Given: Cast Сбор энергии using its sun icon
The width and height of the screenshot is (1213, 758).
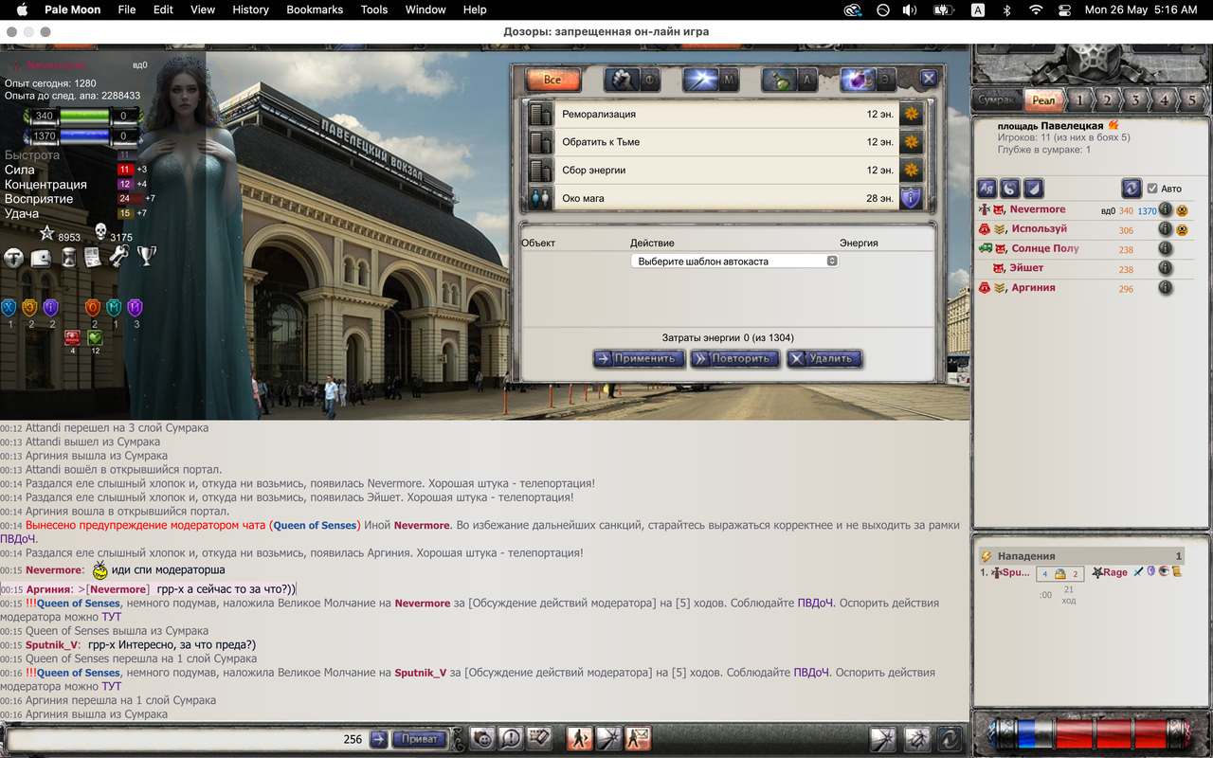Looking at the screenshot, I should [911, 171].
